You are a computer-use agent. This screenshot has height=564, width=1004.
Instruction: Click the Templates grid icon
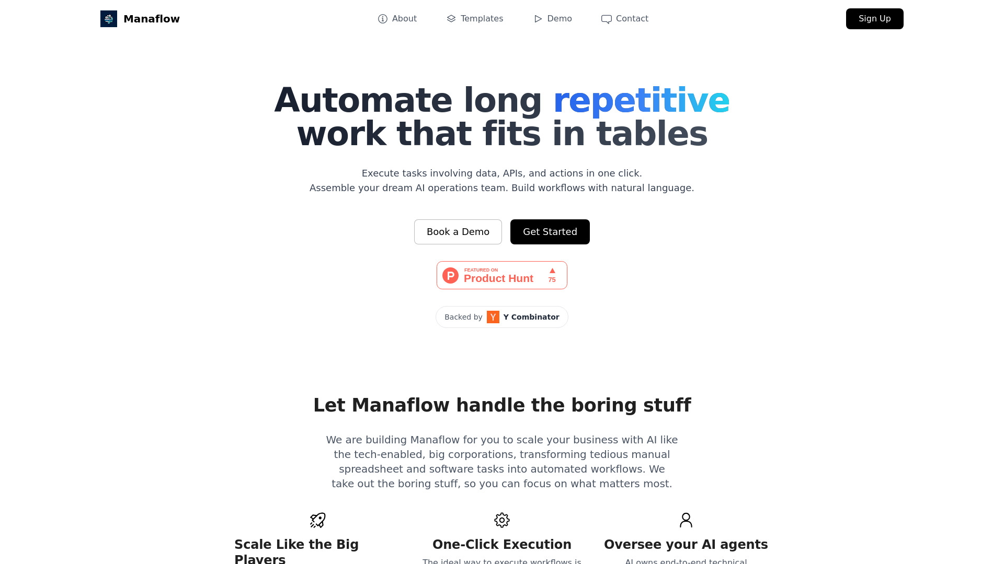pyautogui.click(x=451, y=19)
